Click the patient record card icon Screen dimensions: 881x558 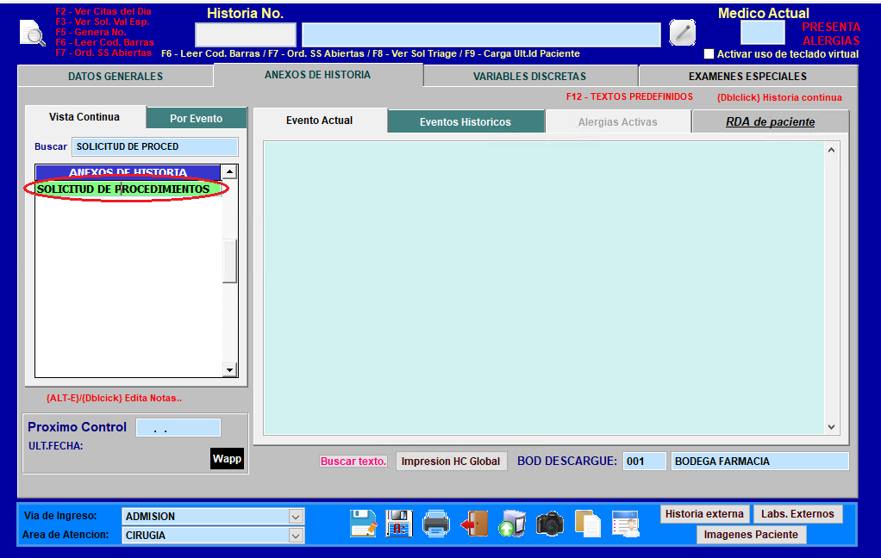[625, 524]
